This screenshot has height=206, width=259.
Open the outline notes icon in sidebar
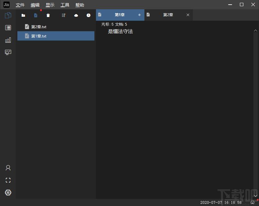click(8, 28)
